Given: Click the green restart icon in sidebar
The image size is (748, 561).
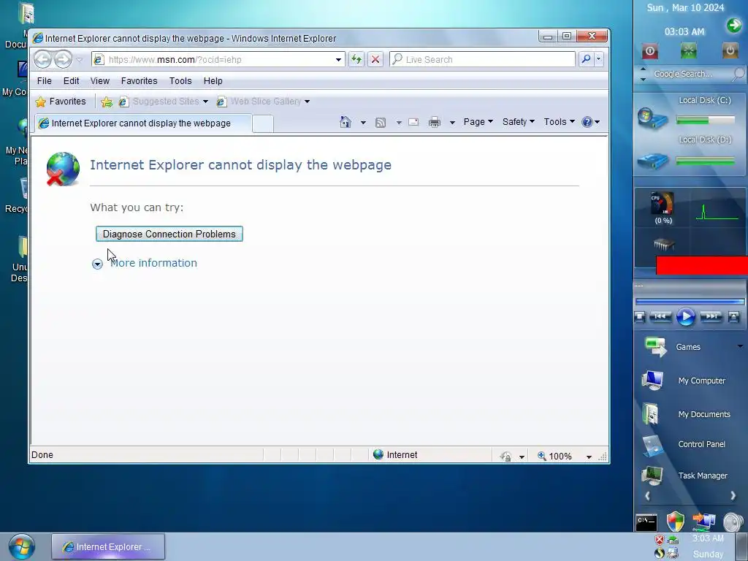Looking at the screenshot, I should coord(688,51).
